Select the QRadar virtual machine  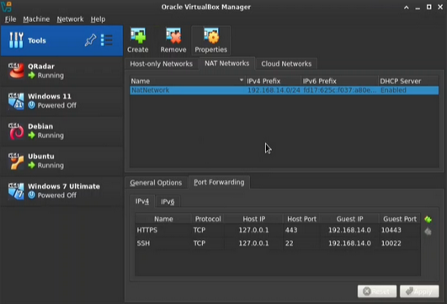[x=61, y=71]
